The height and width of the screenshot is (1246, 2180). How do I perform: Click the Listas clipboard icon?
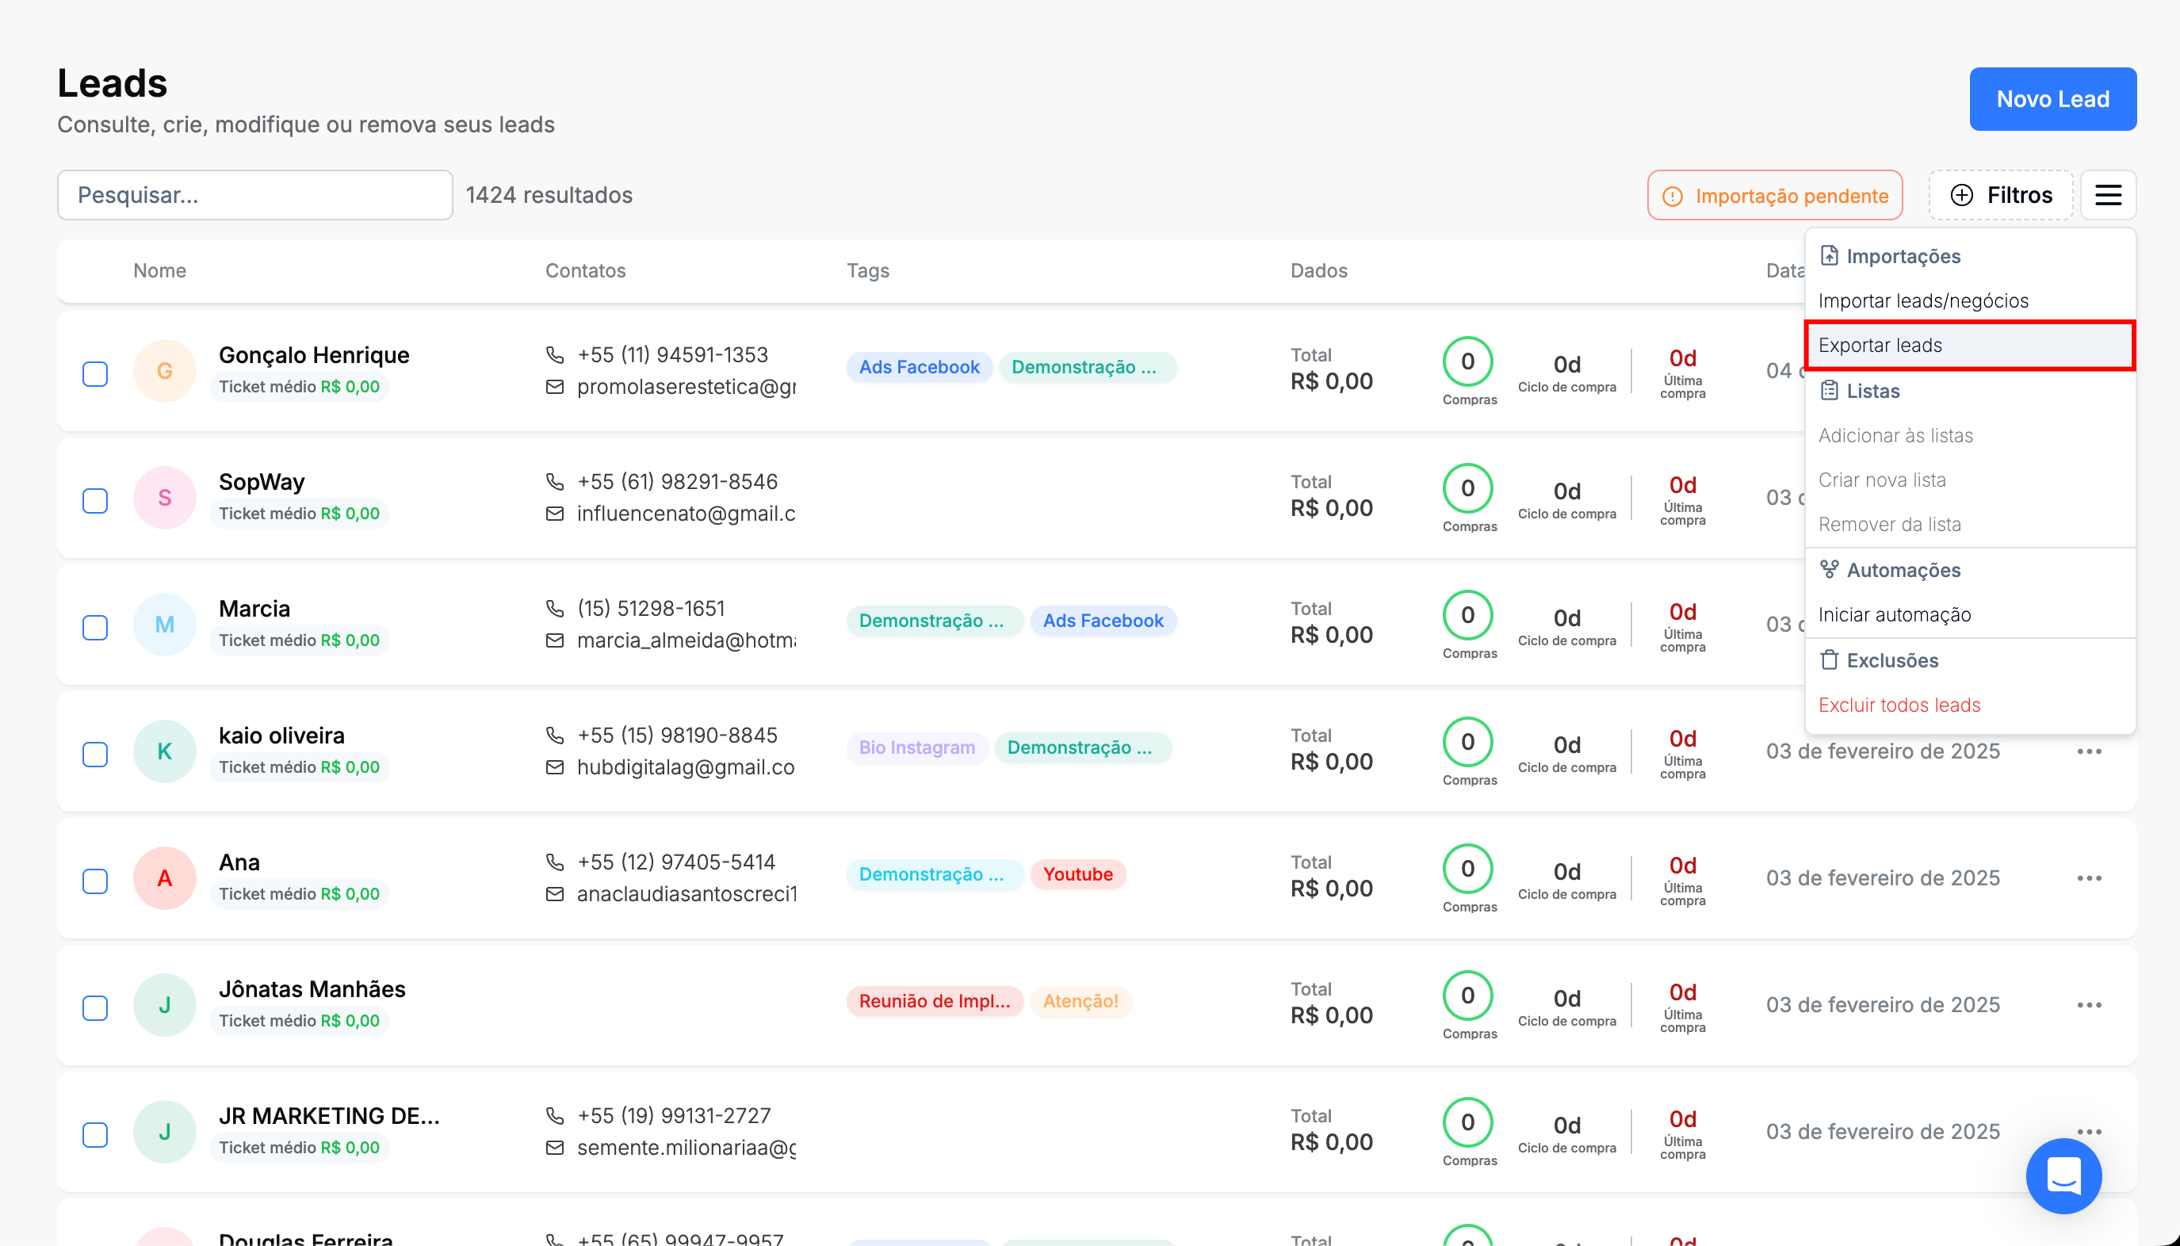point(1829,391)
